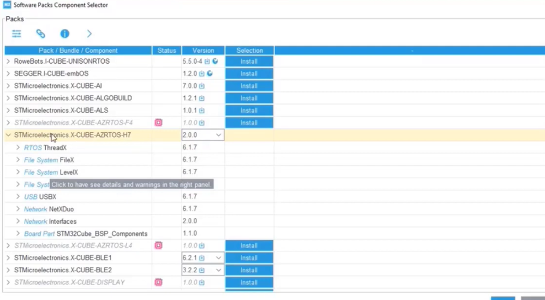545x300 pixels.
Task: Click globe icon in SEGGER embOS row
Action: tap(209, 74)
